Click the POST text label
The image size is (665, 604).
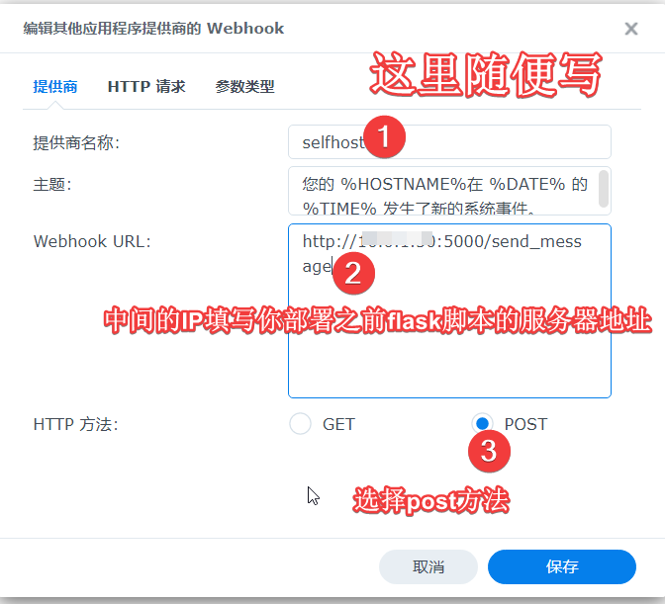(x=525, y=424)
